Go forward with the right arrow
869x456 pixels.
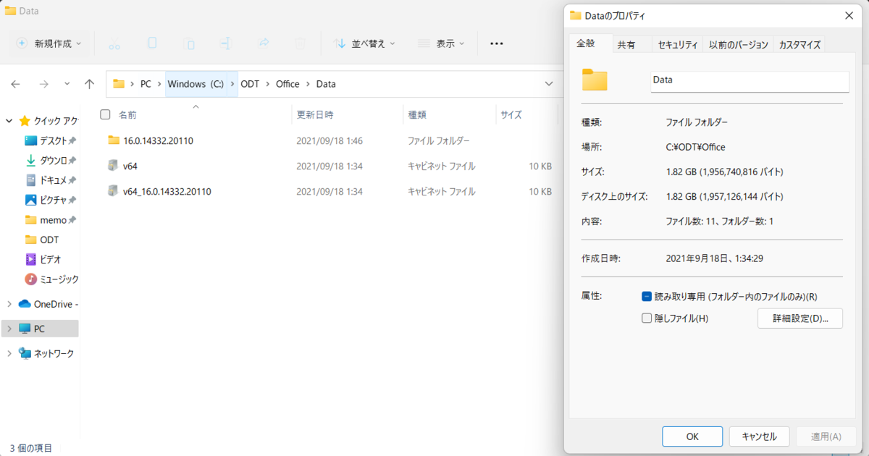[x=43, y=84]
